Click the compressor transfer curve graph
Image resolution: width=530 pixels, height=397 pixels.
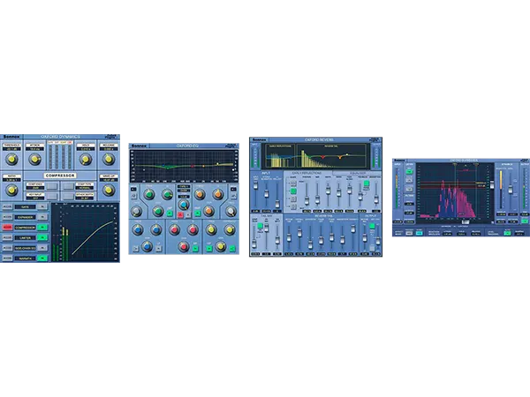94,232
